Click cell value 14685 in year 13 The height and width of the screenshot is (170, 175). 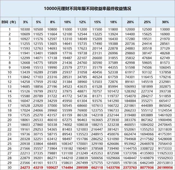[25, 87]
